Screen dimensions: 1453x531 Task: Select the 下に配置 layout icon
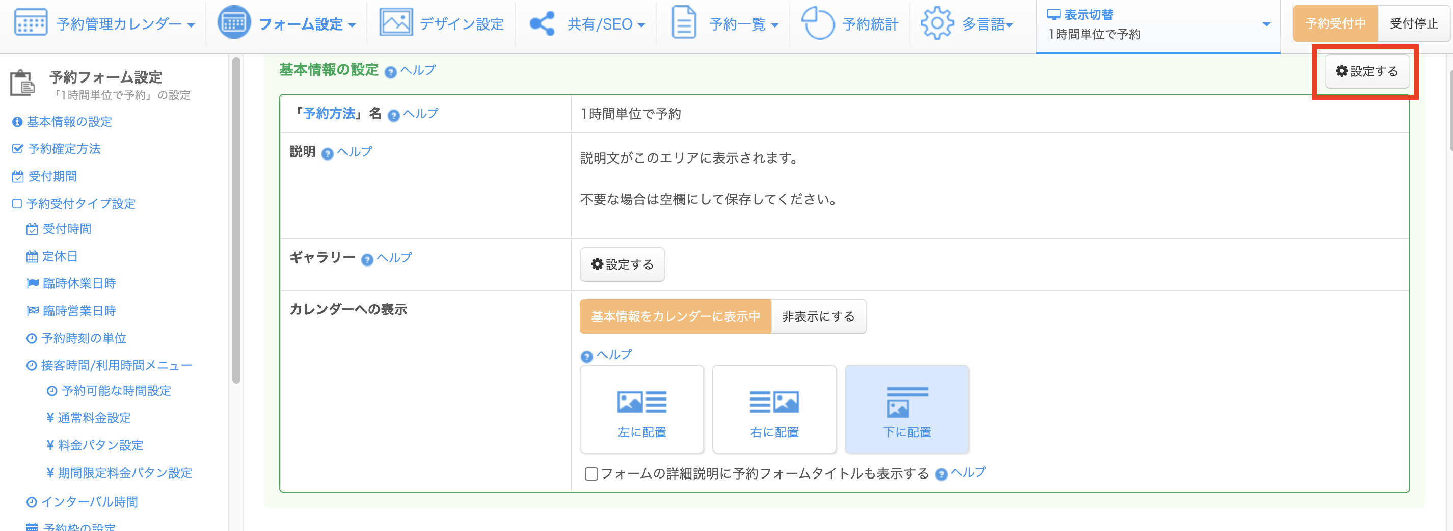click(x=906, y=403)
